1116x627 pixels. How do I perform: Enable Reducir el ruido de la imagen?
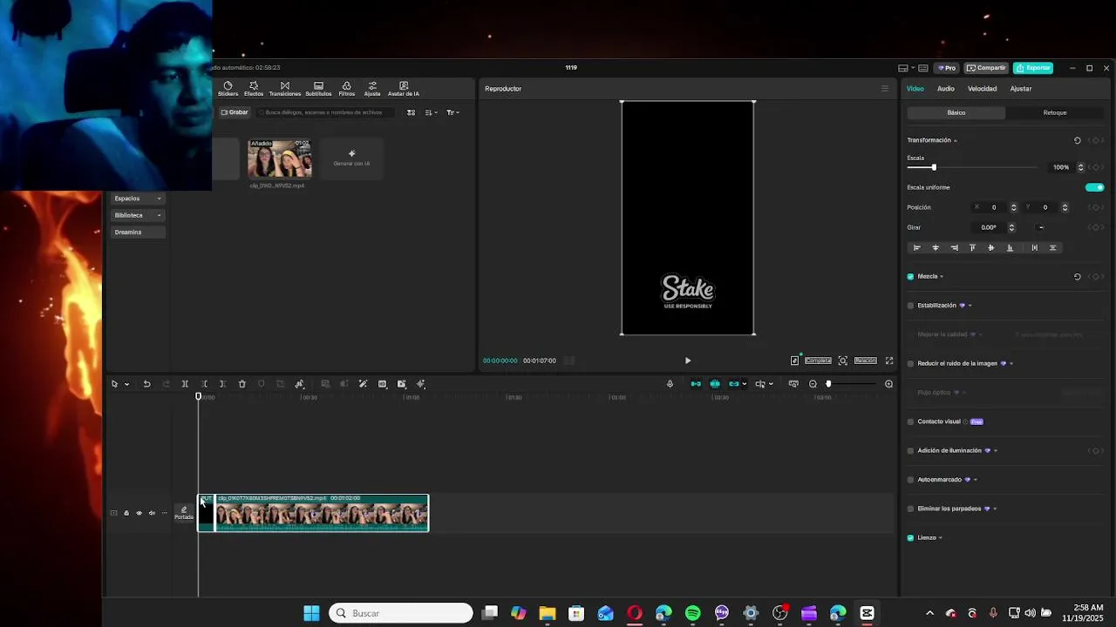[910, 364]
